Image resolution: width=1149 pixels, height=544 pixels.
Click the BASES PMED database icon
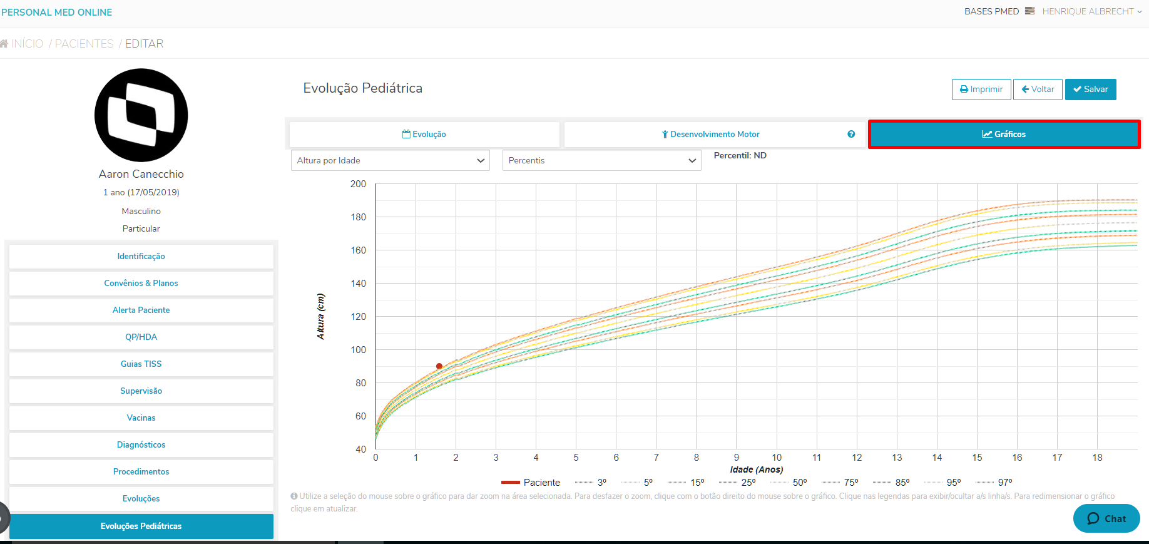point(1029,11)
